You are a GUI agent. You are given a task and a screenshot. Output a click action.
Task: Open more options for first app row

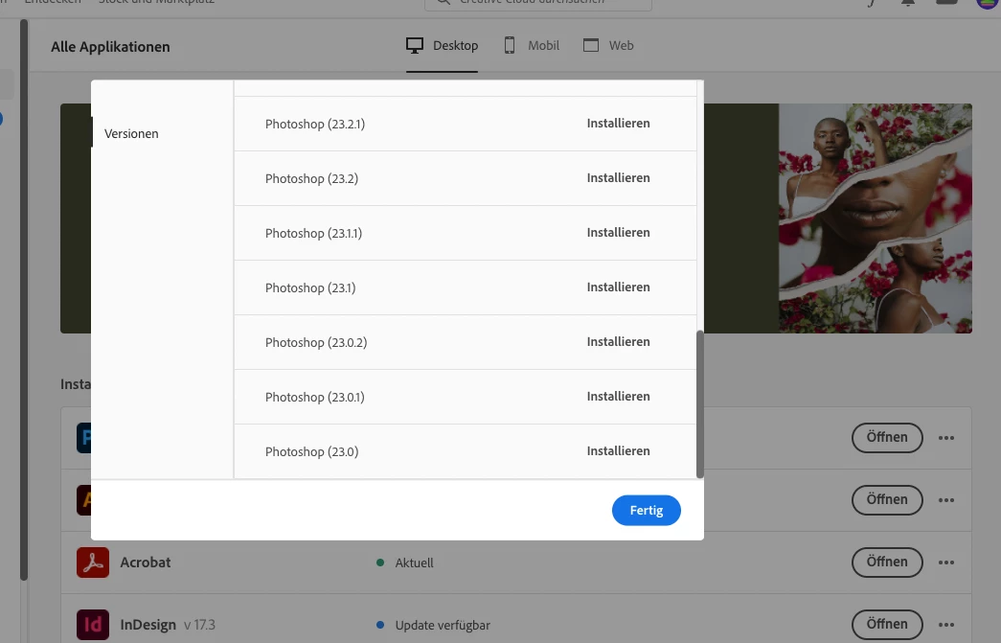coord(946,438)
